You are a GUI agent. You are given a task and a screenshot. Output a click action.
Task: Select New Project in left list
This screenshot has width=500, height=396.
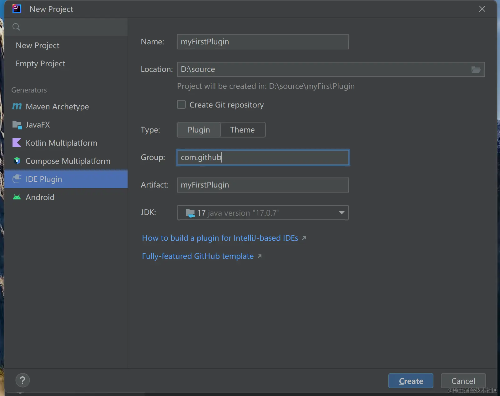click(x=38, y=45)
